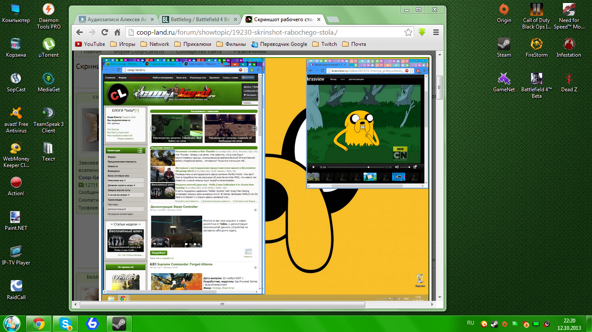Click the RU language indicator
Viewport: 592px width, 332px height.
(471, 323)
